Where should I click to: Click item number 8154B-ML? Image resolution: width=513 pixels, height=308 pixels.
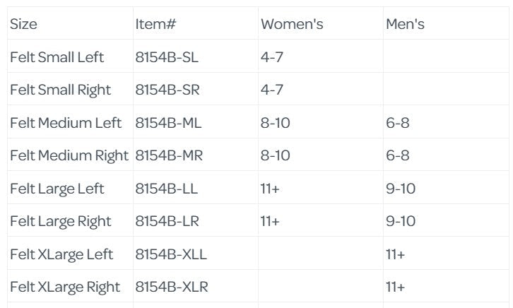coord(168,123)
